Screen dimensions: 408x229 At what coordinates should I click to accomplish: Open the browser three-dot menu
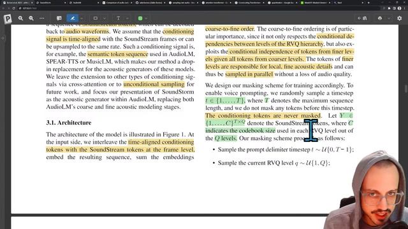(405, 8)
